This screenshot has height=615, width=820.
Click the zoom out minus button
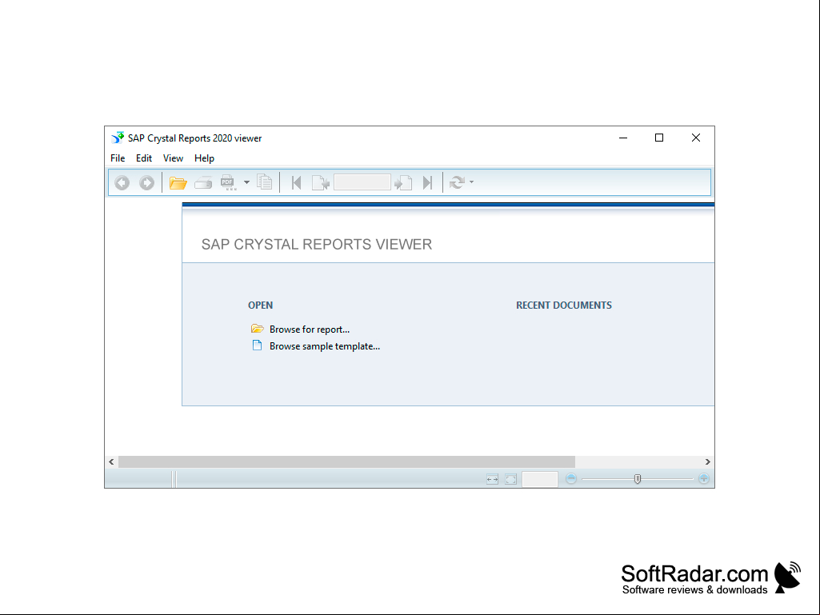[x=571, y=478]
